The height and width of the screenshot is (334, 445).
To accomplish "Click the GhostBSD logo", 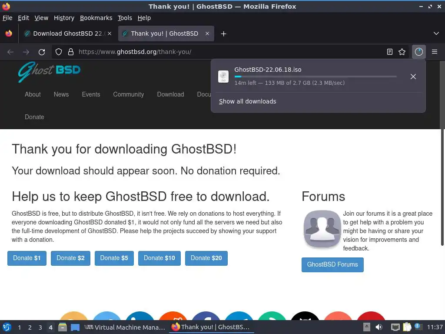I will click(x=49, y=72).
